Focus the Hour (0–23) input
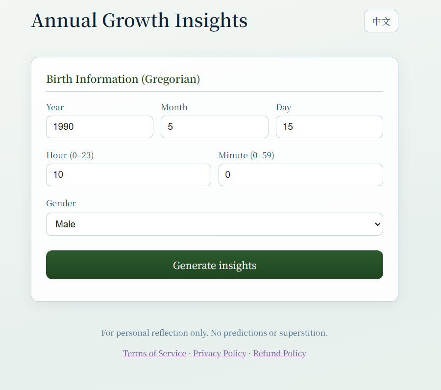The height and width of the screenshot is (390, 441). 128,175
